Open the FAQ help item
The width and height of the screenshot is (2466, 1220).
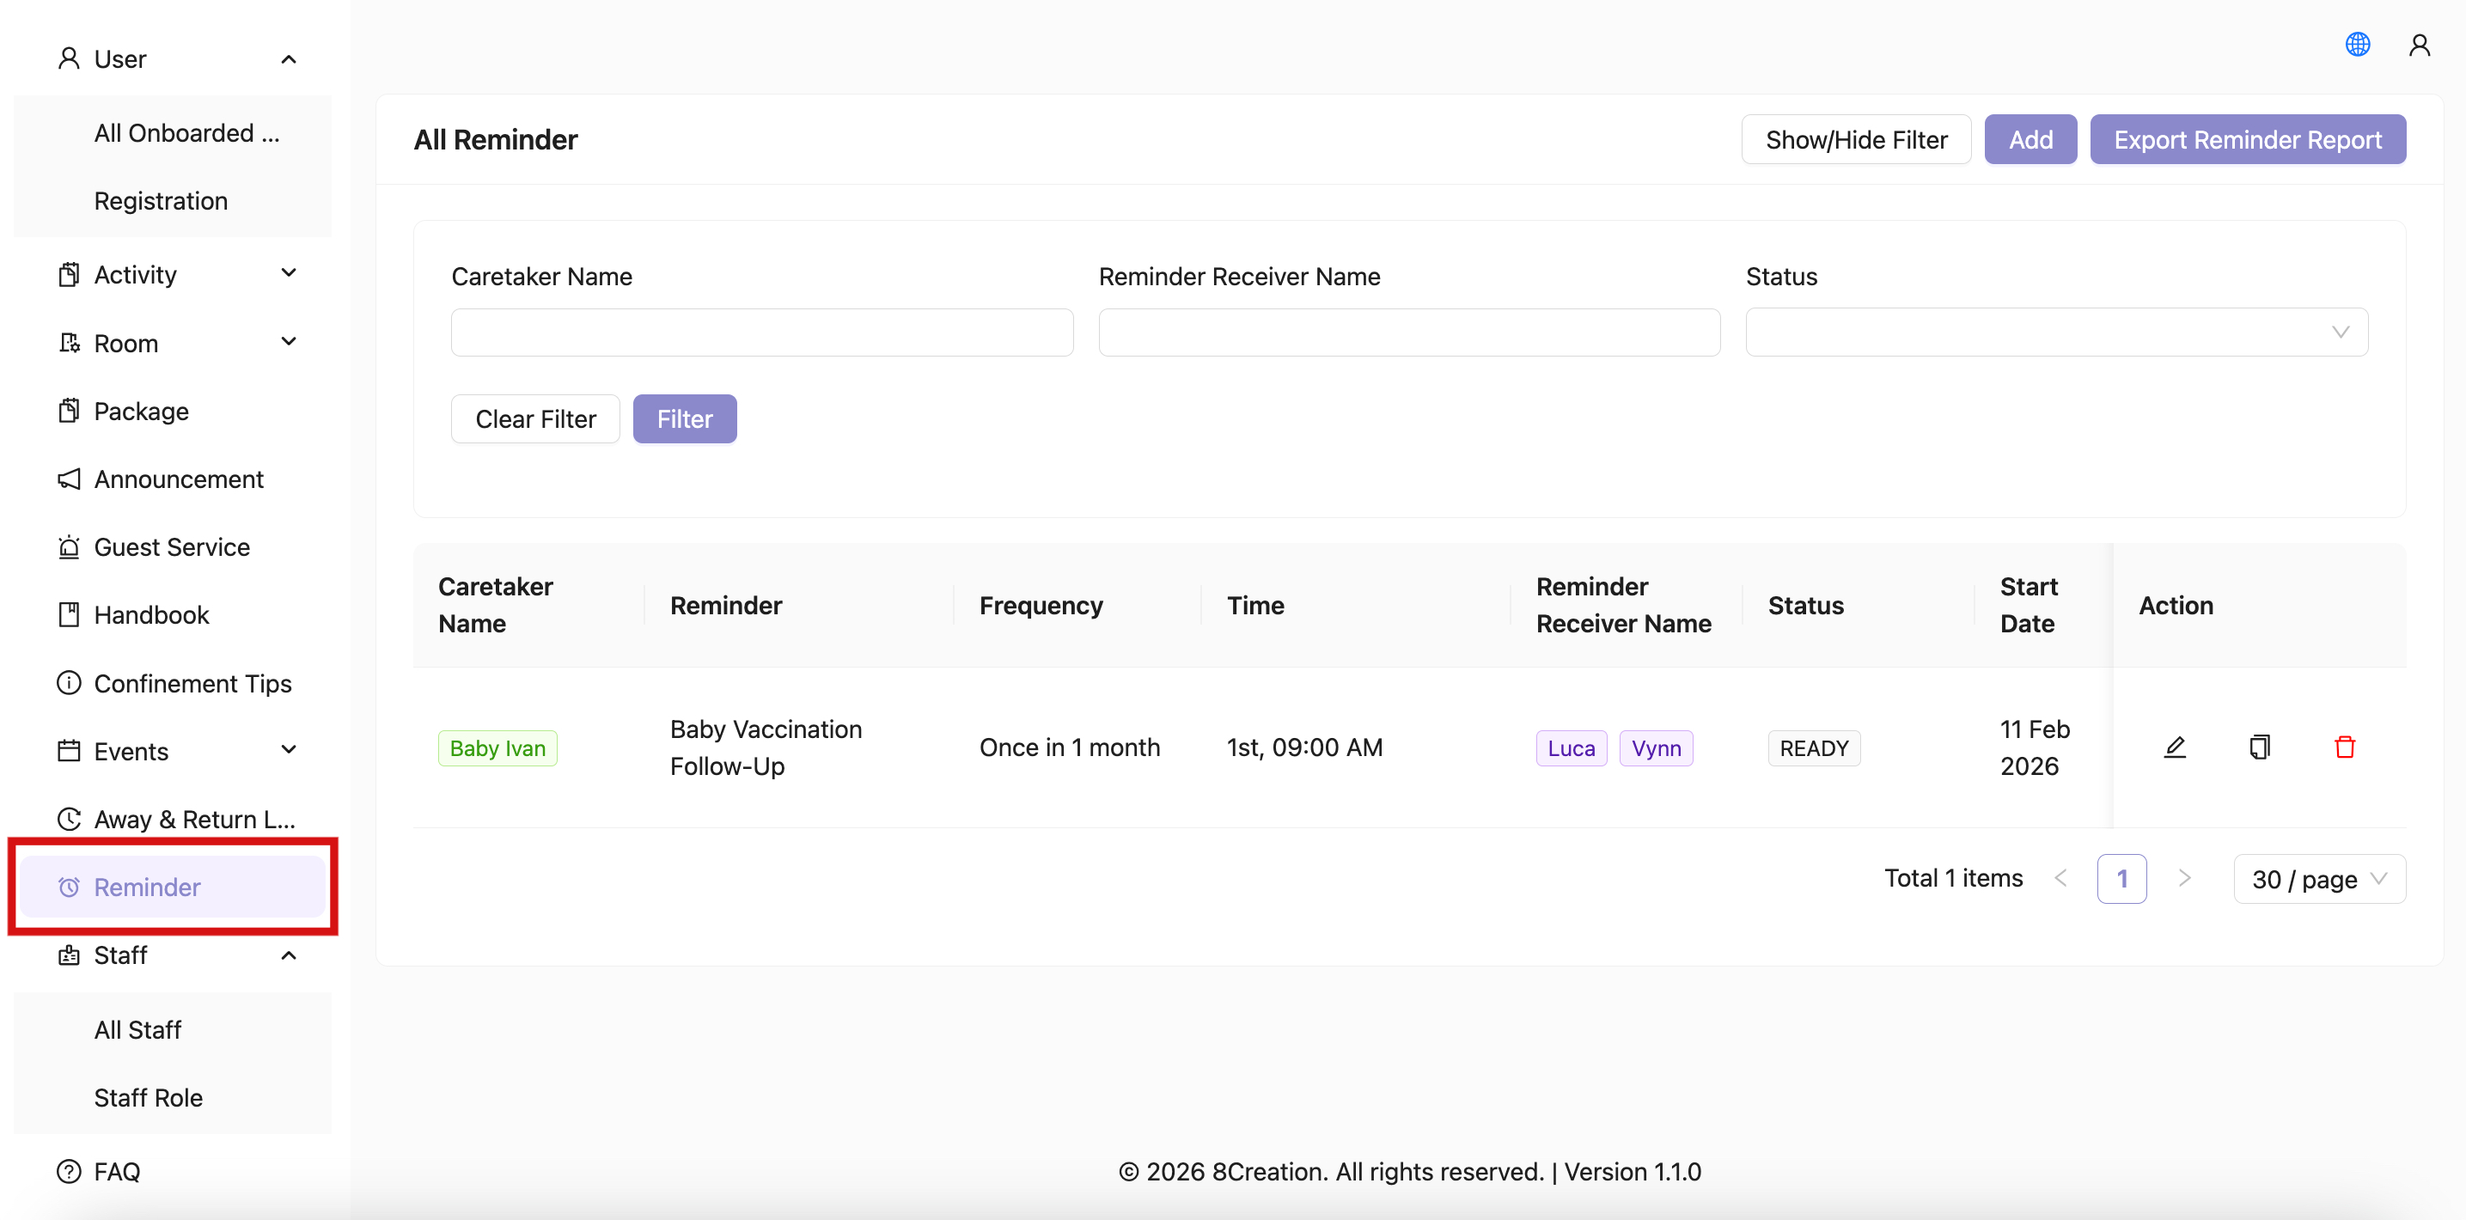pos(117,1170)
